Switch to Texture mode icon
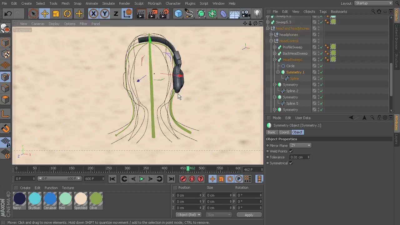Screen dimensions: 400x225 [6, 54]
